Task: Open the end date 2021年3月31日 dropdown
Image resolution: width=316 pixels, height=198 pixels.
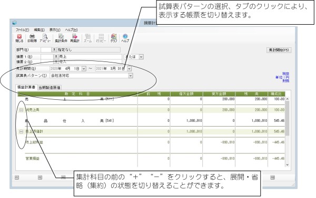Action: coord(129,69)
